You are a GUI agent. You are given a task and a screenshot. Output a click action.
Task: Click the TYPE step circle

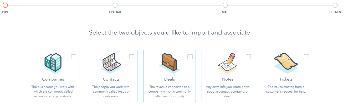click(x=5, y=5)
